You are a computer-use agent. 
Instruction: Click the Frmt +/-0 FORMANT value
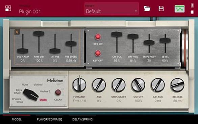tap(79, 101)
